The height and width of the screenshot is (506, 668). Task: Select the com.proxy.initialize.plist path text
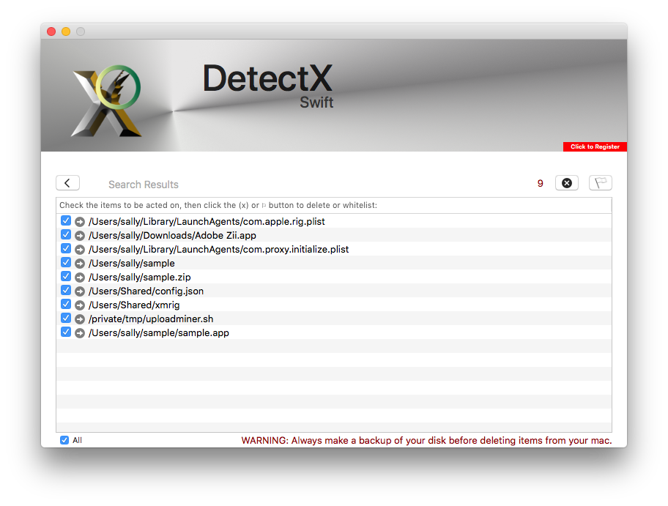(x=218, y=250)
